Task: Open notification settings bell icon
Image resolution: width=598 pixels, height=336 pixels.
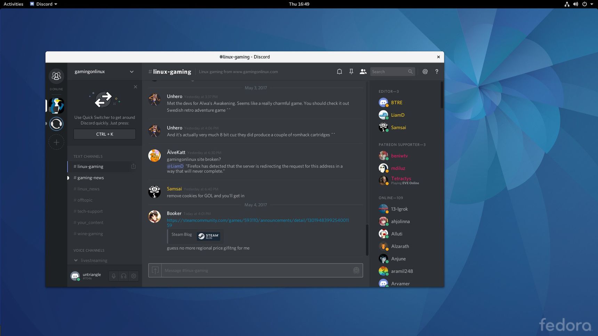Action: pos(339,72)
